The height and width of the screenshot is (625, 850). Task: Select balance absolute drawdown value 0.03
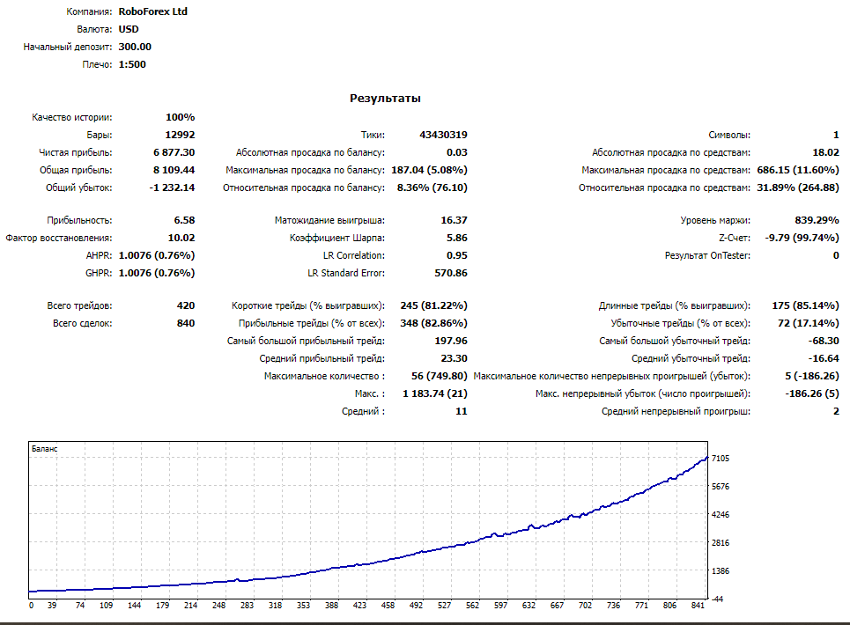[x=457, y=153]
